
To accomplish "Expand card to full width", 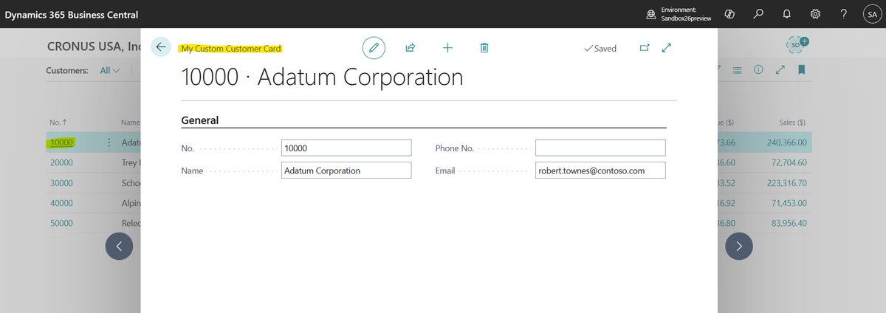I will coord(667,48).
